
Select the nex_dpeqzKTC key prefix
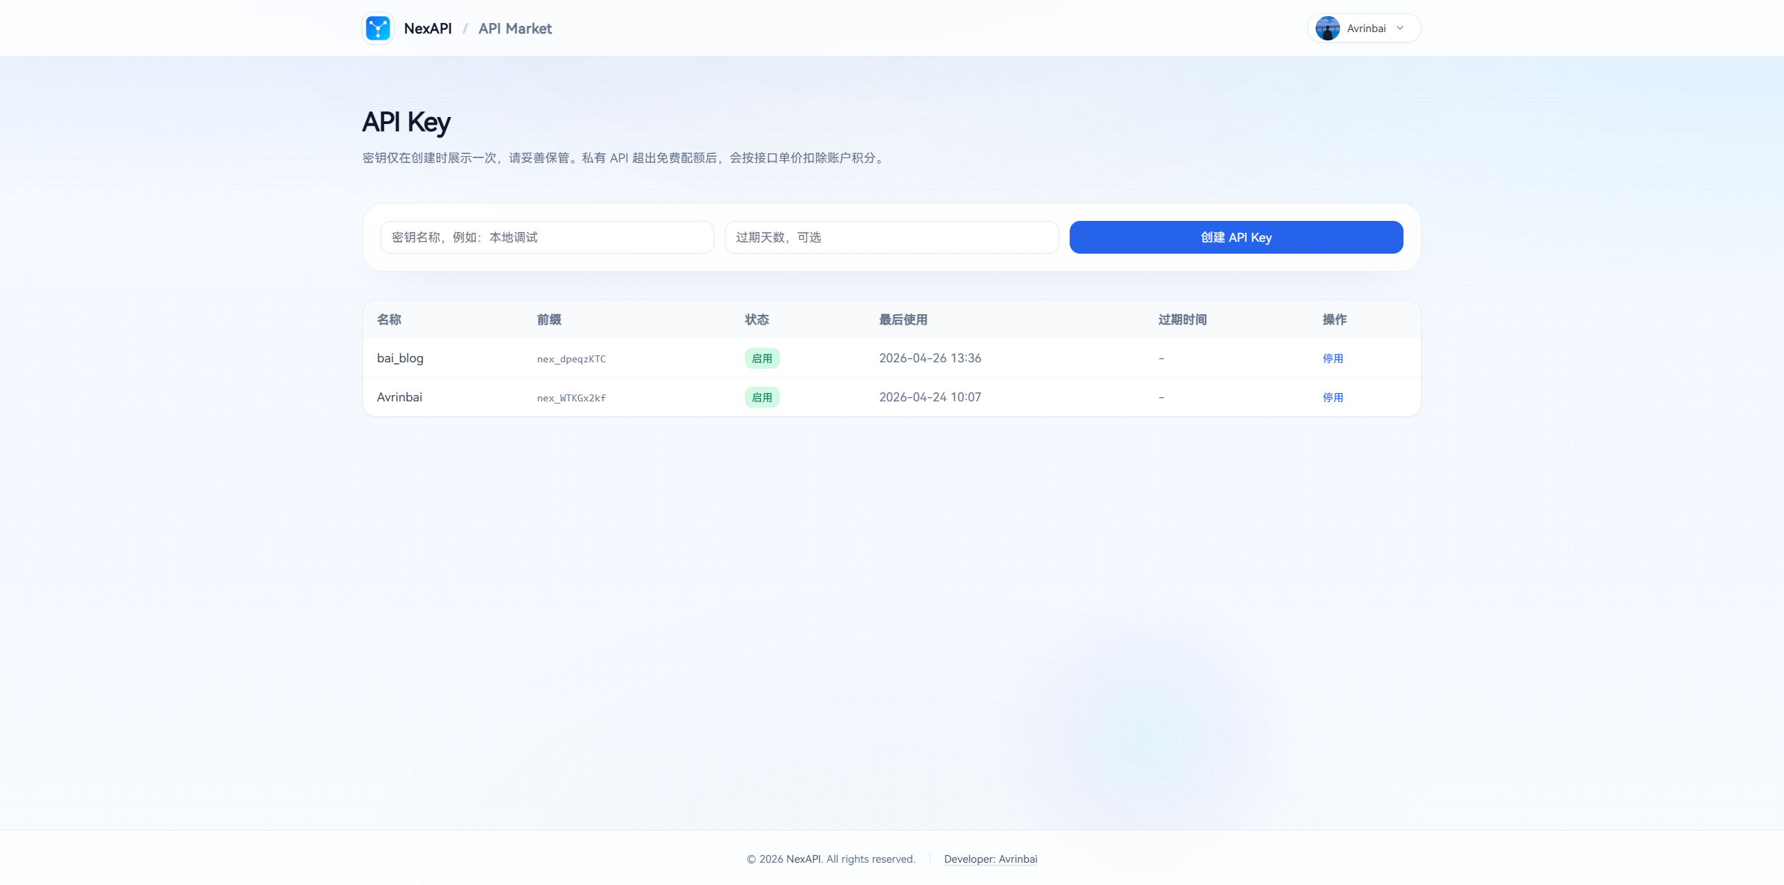pos(571,359)
